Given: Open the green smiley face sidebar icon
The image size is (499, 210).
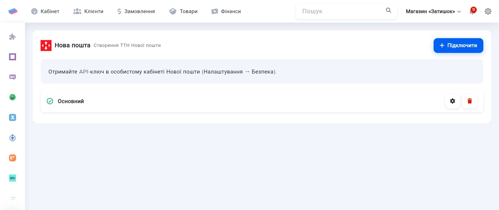Looking at the screenshot, I should (12, 97).
